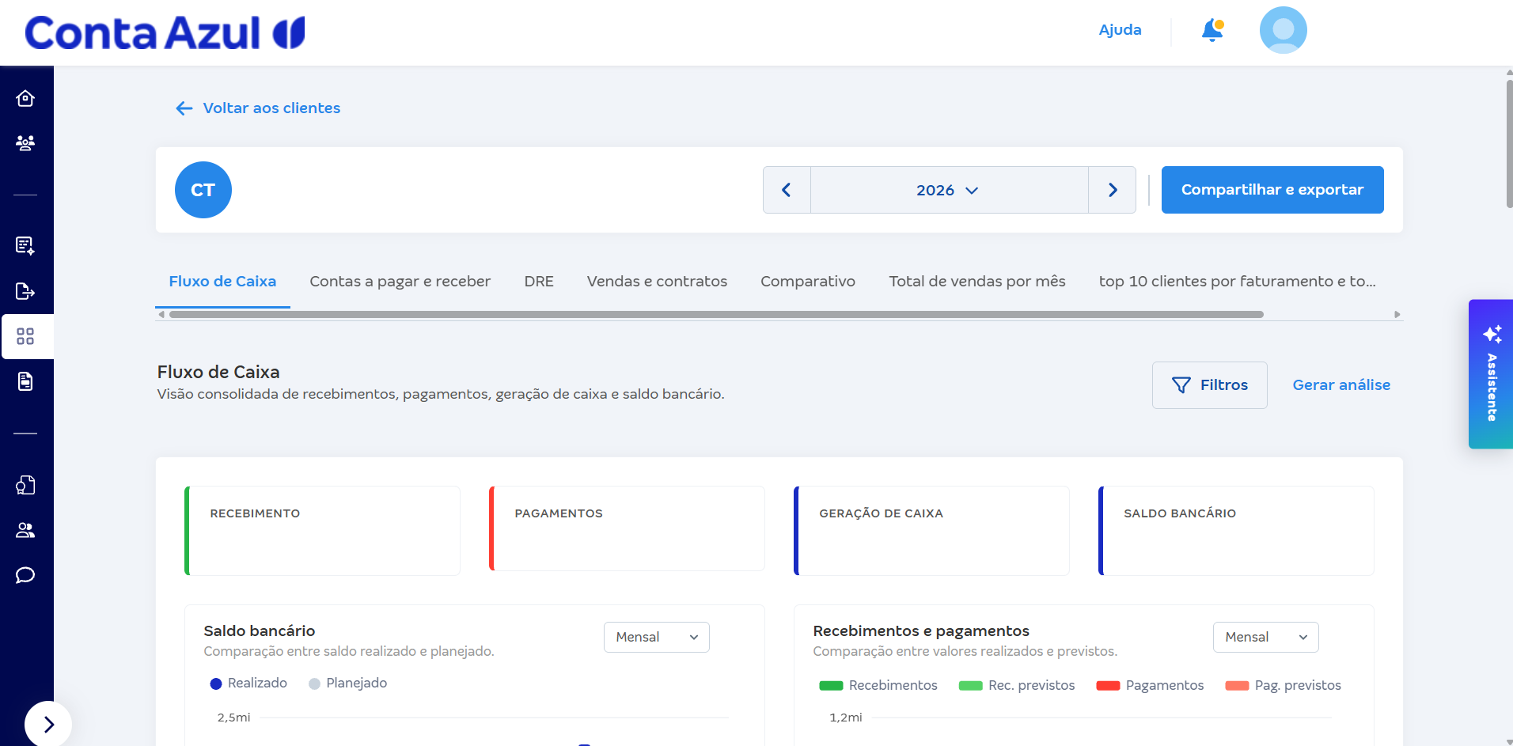This screenshot has width=1513, height=746.
Task: Toggle Recebimentos legend series
Action: click(878, 685)
